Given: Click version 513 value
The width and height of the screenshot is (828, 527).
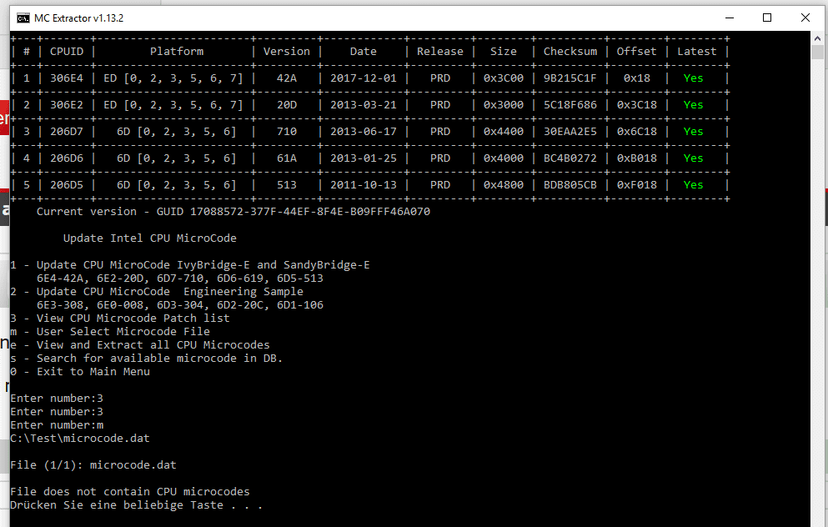Looking at the screenshot, I should coord(287,185).
